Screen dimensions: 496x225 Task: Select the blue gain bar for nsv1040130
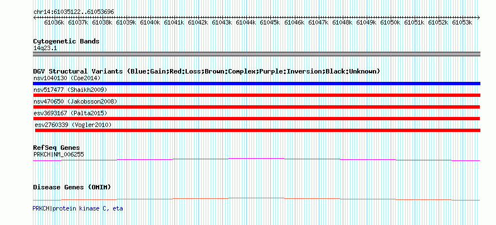click(256, 84)
